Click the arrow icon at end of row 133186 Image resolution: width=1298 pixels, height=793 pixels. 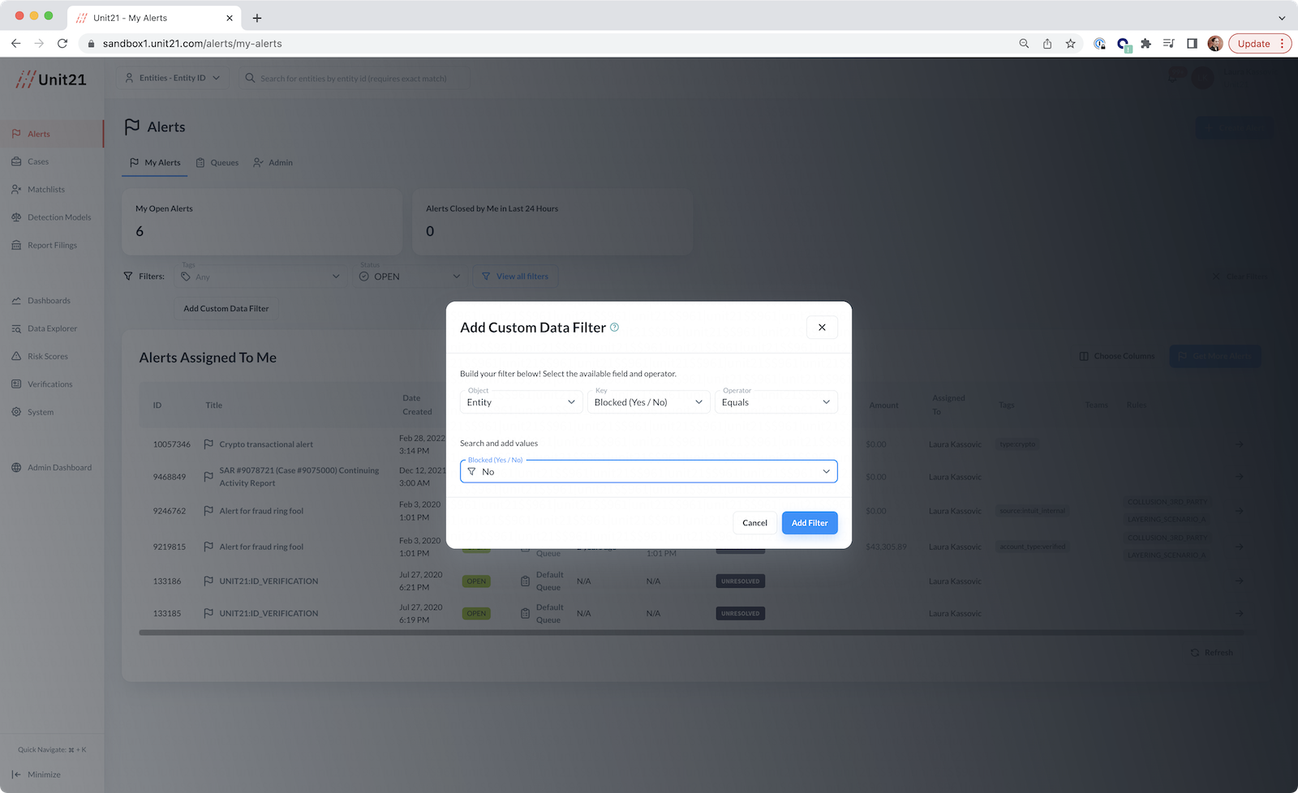(1239, 581)
